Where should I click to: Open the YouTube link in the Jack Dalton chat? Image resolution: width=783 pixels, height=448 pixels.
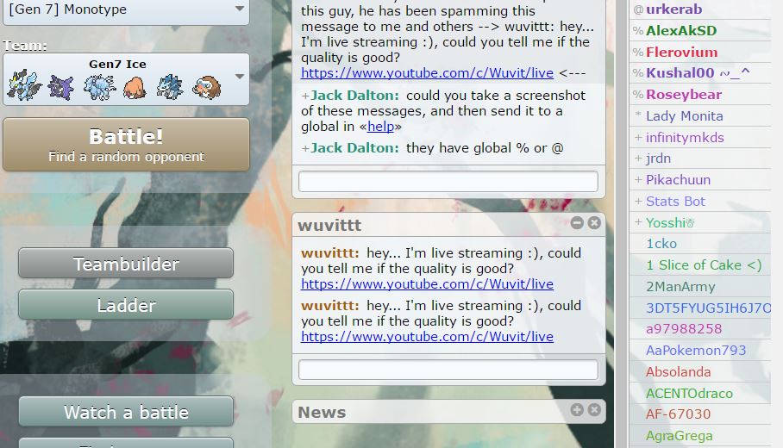427,73
